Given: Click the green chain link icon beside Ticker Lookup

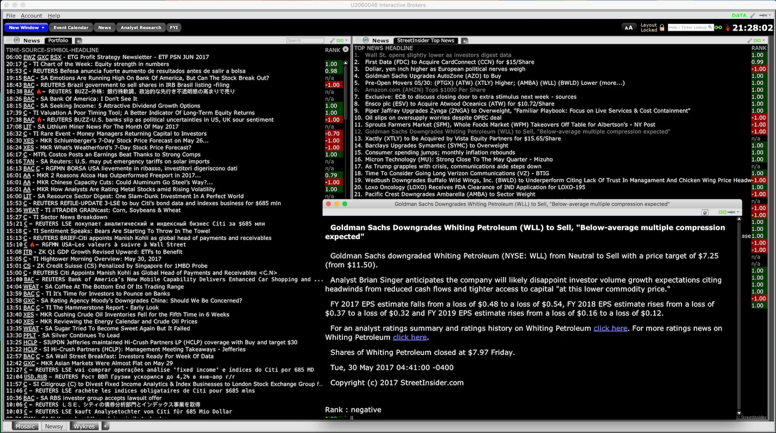Looking at the screenshot, I should click(x=718, y=28).
